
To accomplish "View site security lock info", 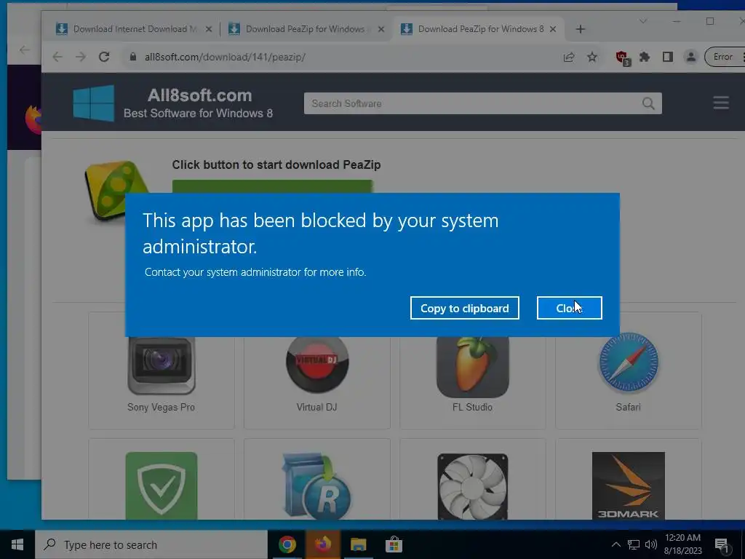I will tap(133, 57).
